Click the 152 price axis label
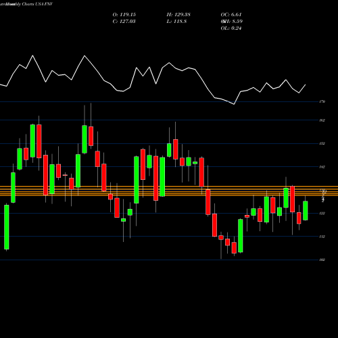The height and width of the screenshot is (338, 338). (322, 143)
